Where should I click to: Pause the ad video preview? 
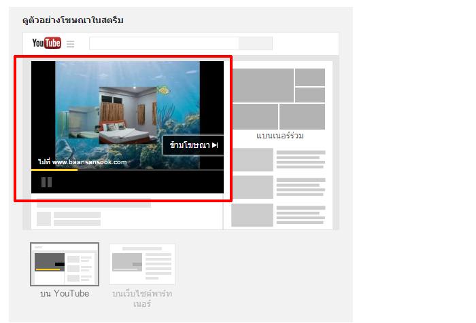point(46,182)
